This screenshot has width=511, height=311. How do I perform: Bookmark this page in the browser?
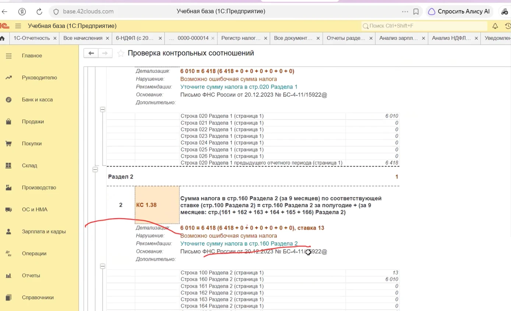pyautogui.click(x=416, y=11)
